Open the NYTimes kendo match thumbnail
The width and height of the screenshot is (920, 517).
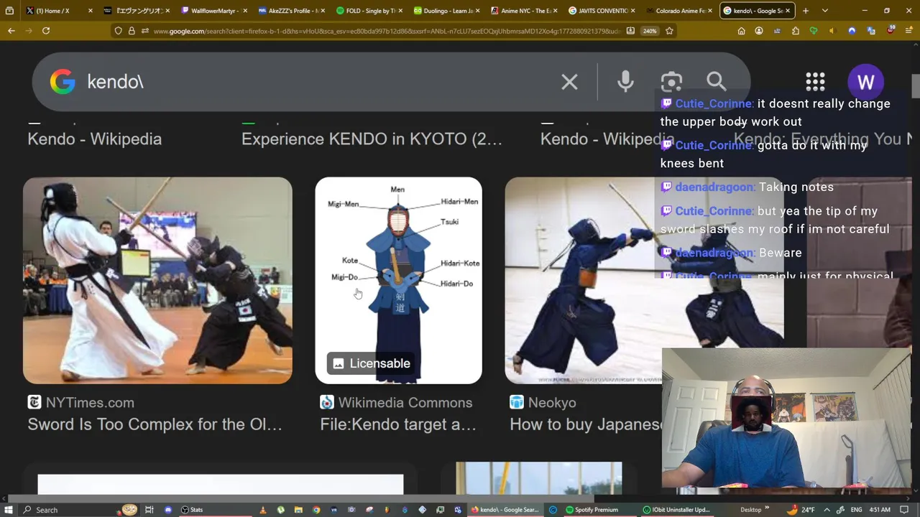point(157,280)
